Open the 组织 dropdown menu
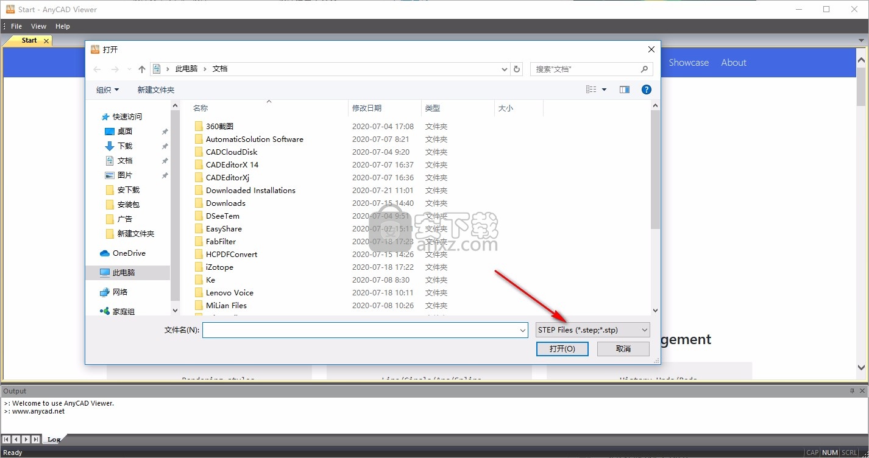 [108, 90]
